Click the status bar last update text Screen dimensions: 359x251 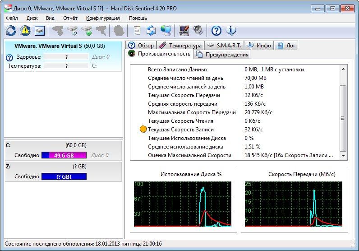click(x=83, y=243)
